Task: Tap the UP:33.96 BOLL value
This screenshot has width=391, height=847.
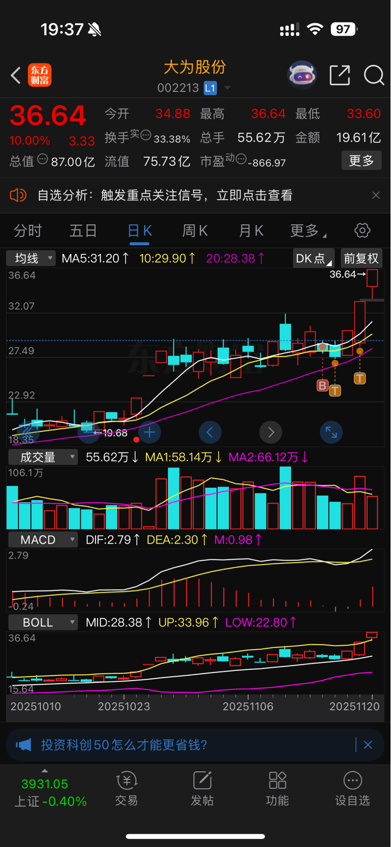Action: click(x=189, y=622)
